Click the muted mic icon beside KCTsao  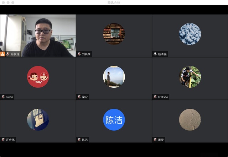click(x=155, y=97)
